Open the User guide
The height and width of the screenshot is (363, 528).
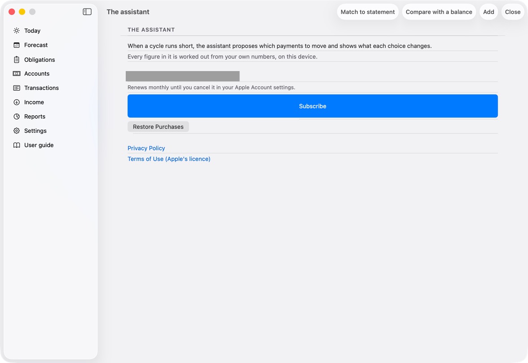pos(39,145)
